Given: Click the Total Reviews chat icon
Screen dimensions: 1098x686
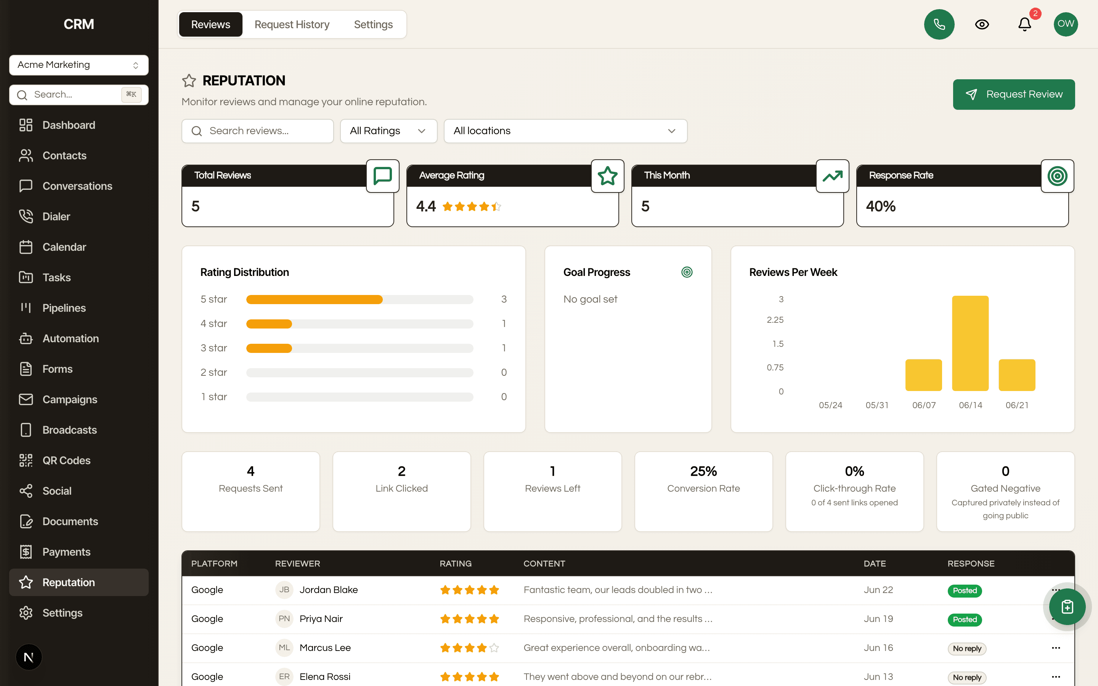Looking at the screenshot, I should [x=382, y=176].
